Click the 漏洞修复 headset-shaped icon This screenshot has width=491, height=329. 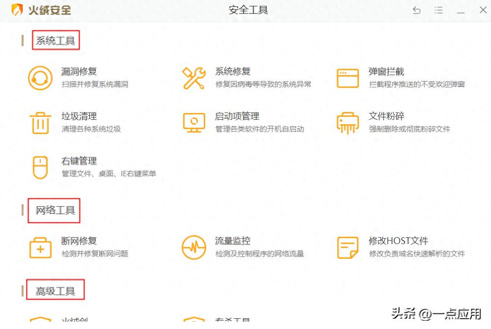click(x=40, y=78)
